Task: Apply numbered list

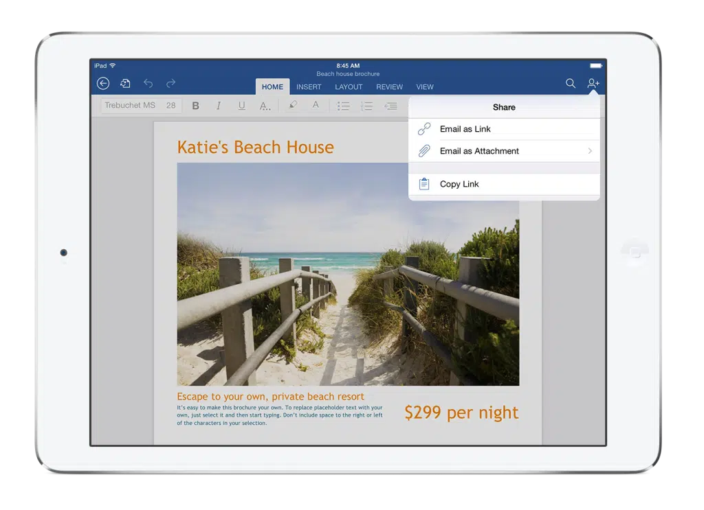Action: [x=367, y=106]
